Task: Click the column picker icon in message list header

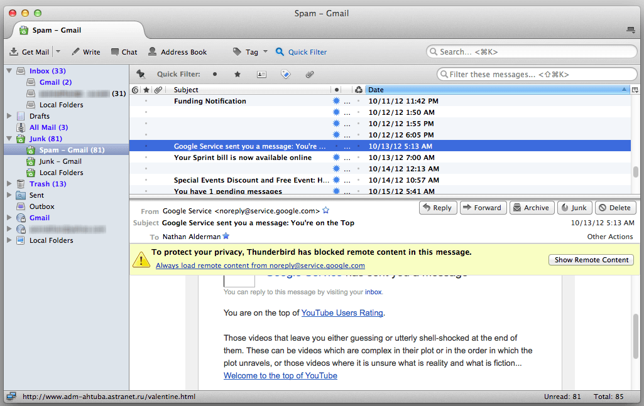Action: point(635,90)
